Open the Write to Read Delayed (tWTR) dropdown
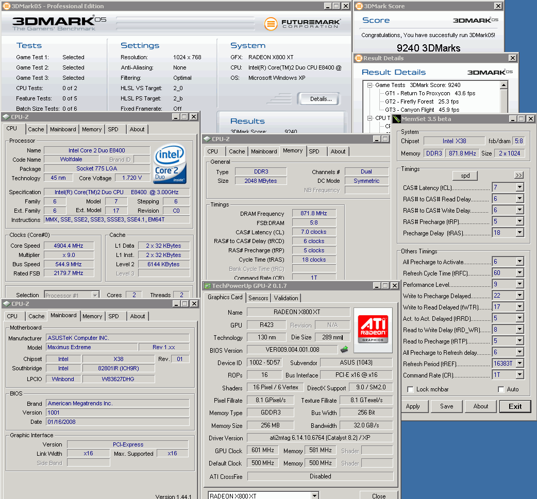This screenshot has width=537, height=499. click(x=520, y=306)
